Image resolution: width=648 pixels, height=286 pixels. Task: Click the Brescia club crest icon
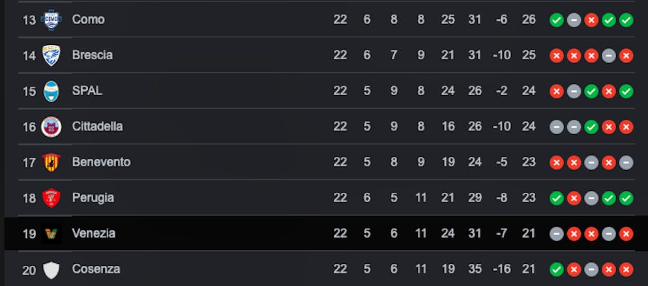click(x=51, y=55)
